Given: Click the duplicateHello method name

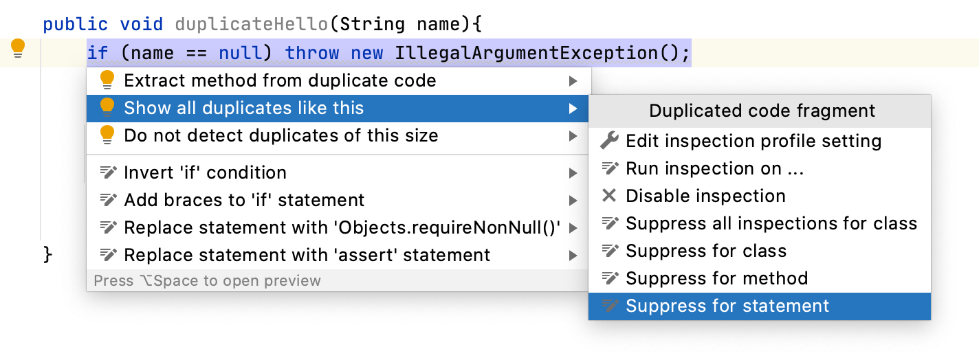Looking at the screenshot, I should pyautogui.click(x=252, y=25).
